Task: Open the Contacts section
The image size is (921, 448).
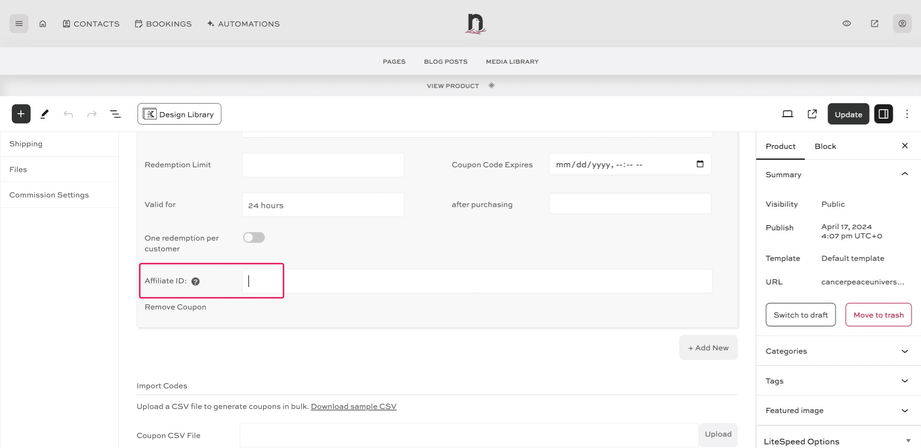Action: pos(91,24)
